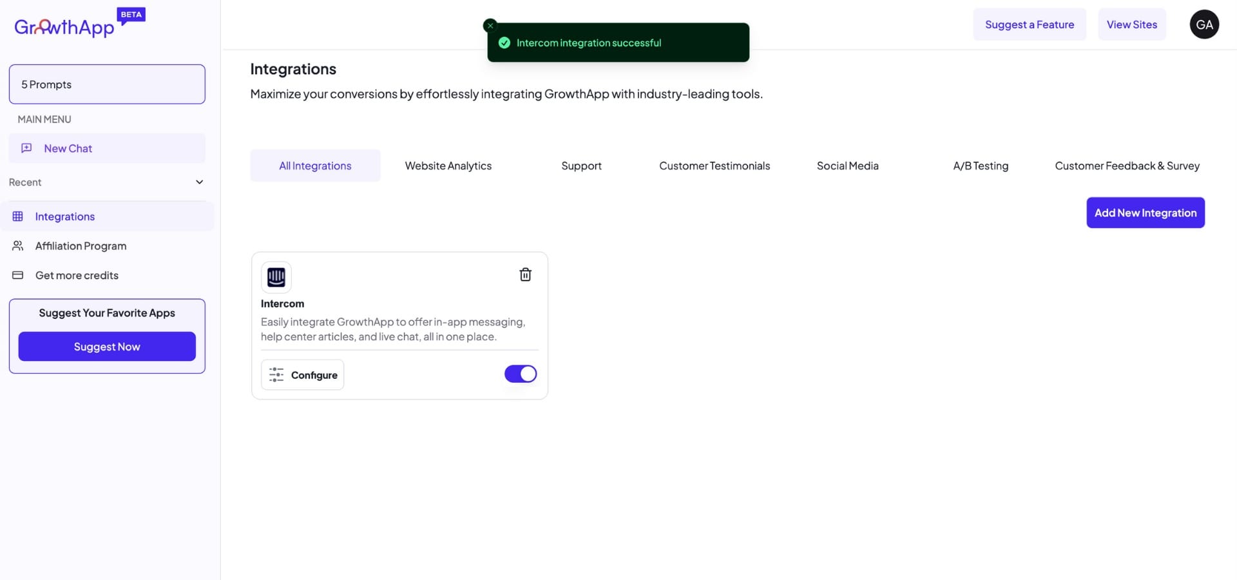Click the MAIN MENU label
Screen dimensions: 1237x580
coord(44,119)
